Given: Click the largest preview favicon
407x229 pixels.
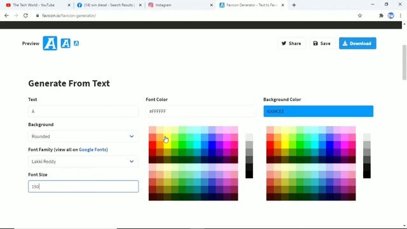Looking at the screenshot, I should (x=50, y=43).
